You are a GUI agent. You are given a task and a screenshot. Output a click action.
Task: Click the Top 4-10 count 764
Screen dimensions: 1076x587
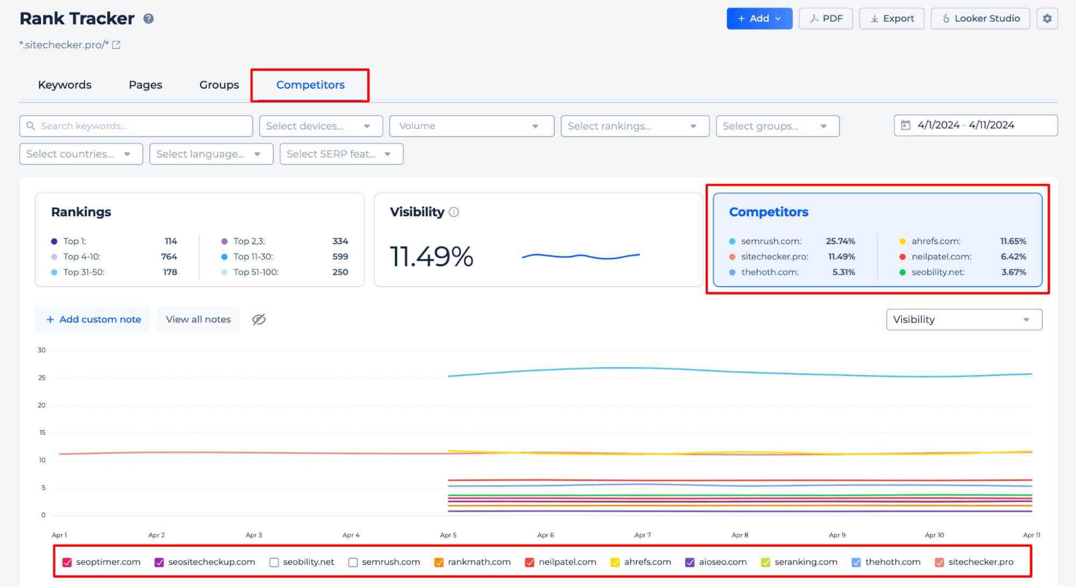(169, 257)
